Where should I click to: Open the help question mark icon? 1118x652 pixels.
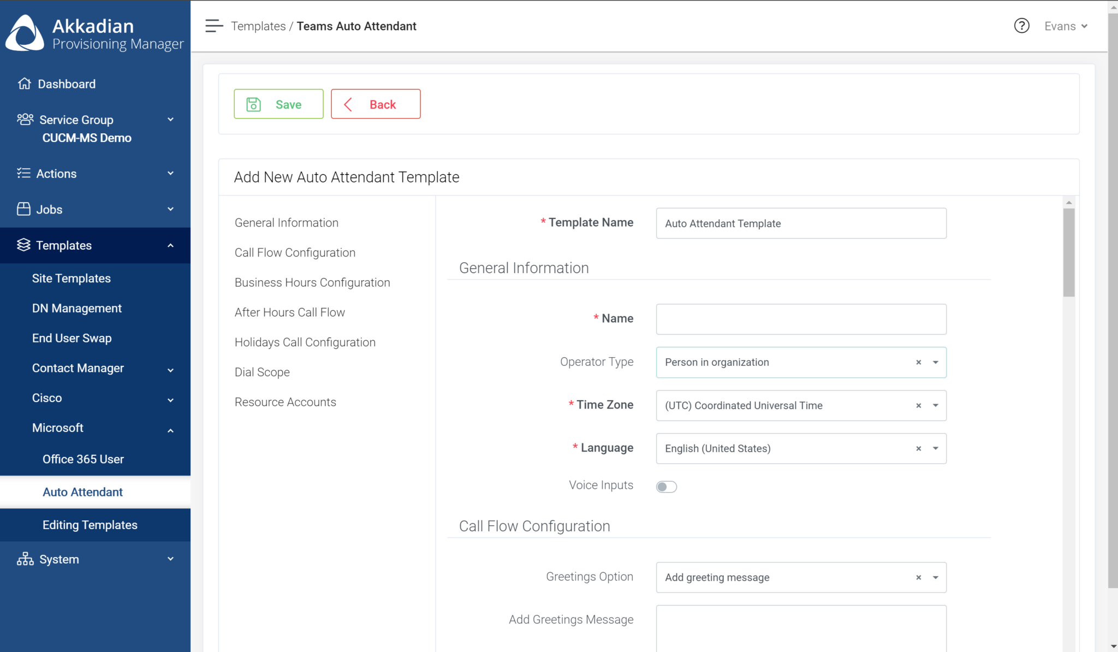pos(1021,26)
